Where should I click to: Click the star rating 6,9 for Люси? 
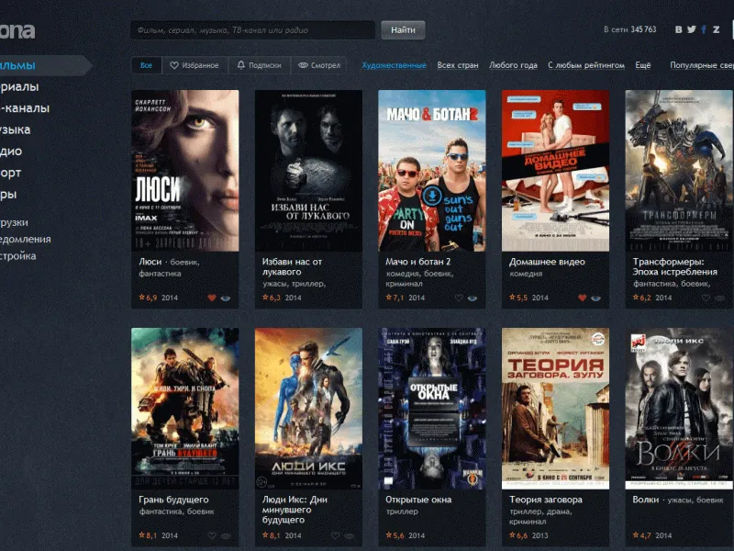point(148,298)
